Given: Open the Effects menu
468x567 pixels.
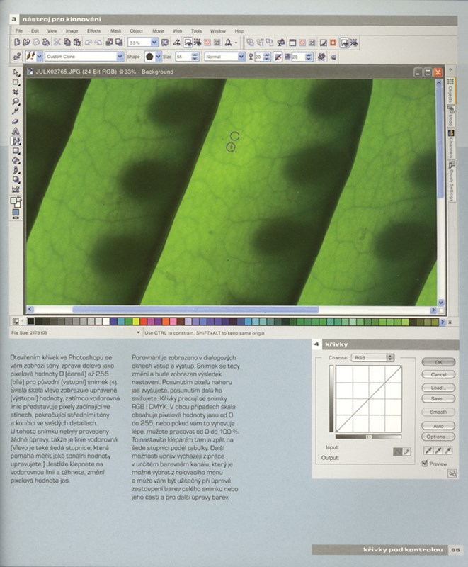Looking at the screenshot, I should click(93, 31).
